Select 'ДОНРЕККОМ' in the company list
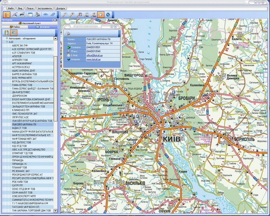The width and height of the screenshot is (270, 216). tap(20, 95)
